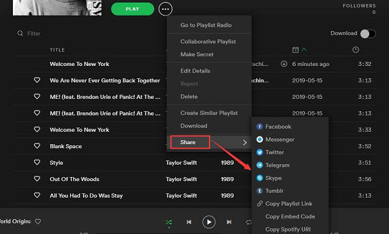Like All You Had To Do Was Stay

(x=37, y=195)
